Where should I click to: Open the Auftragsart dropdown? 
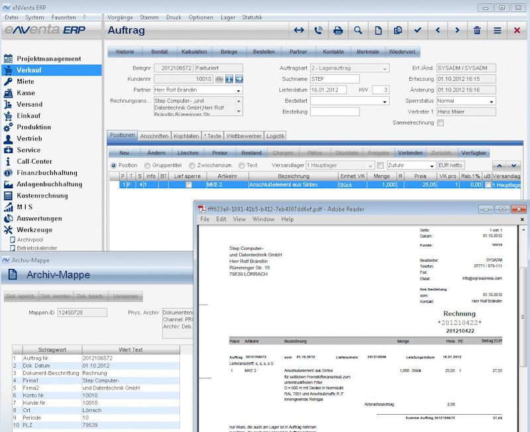coord(385,69)
